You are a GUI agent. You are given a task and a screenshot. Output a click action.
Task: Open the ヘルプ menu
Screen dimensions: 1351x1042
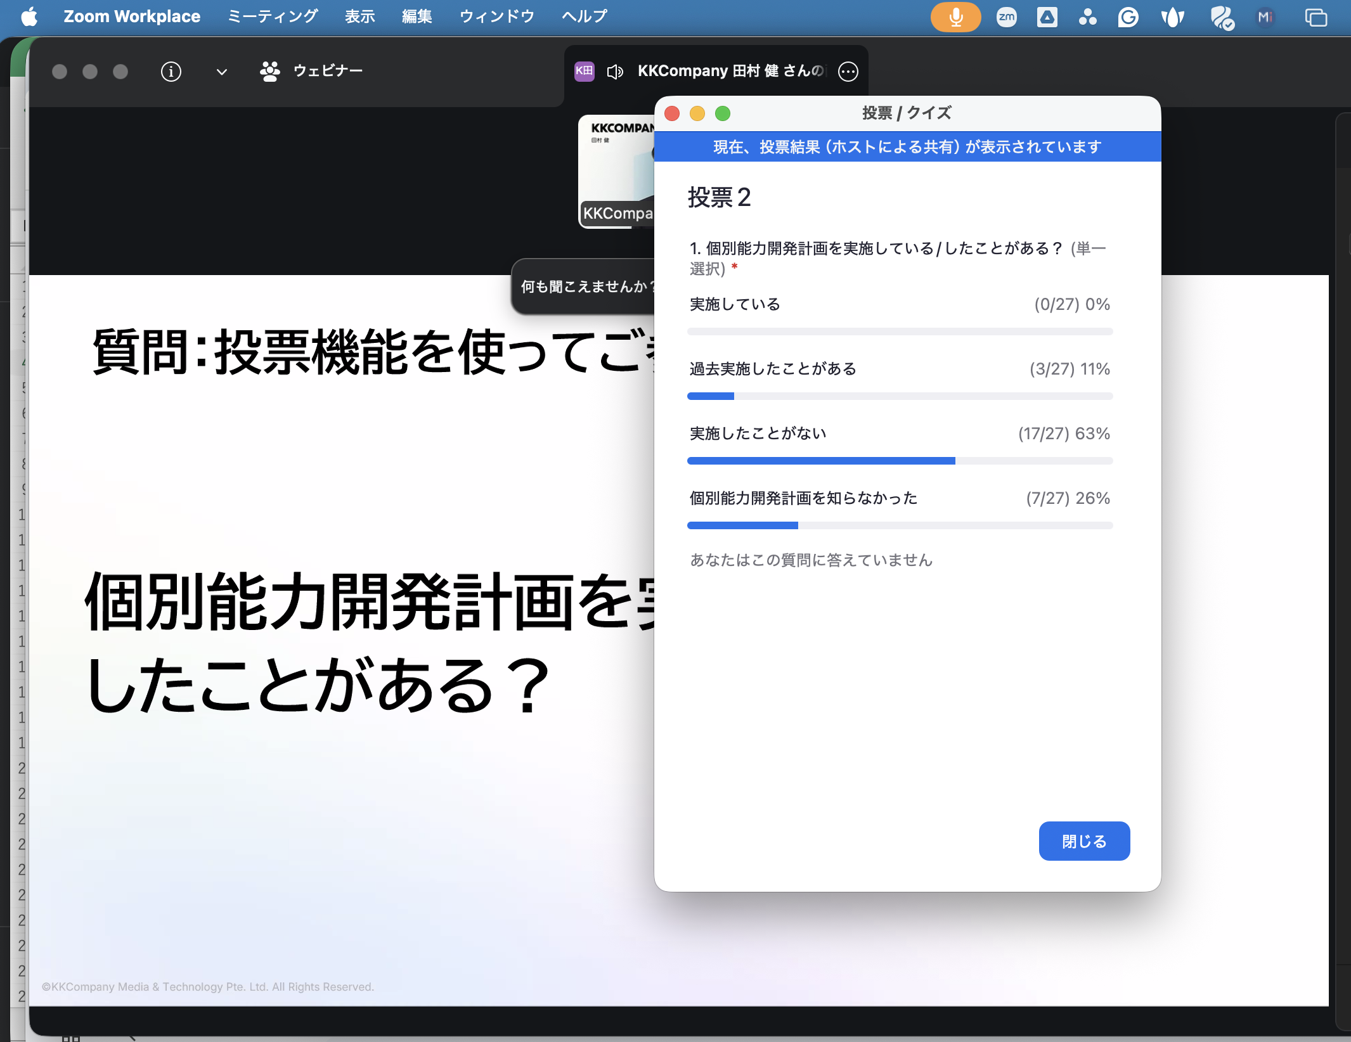(x=585, y=16)
